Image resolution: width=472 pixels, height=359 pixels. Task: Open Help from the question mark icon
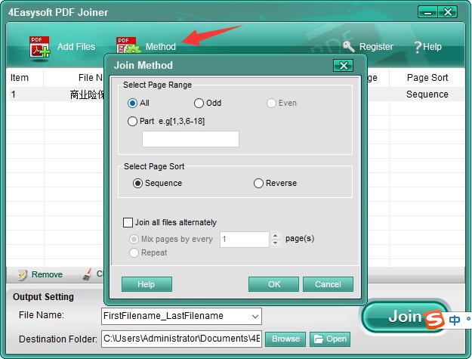tap(418, 47)
